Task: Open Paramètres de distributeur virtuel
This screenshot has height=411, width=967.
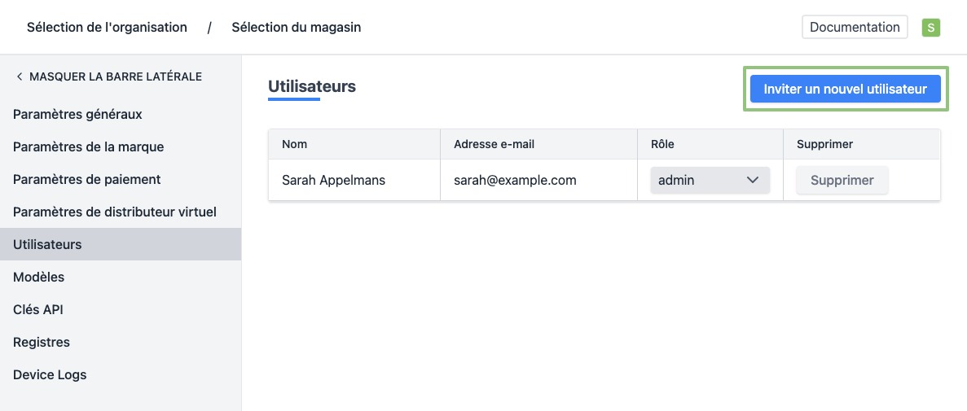Action: coord(115,212)
